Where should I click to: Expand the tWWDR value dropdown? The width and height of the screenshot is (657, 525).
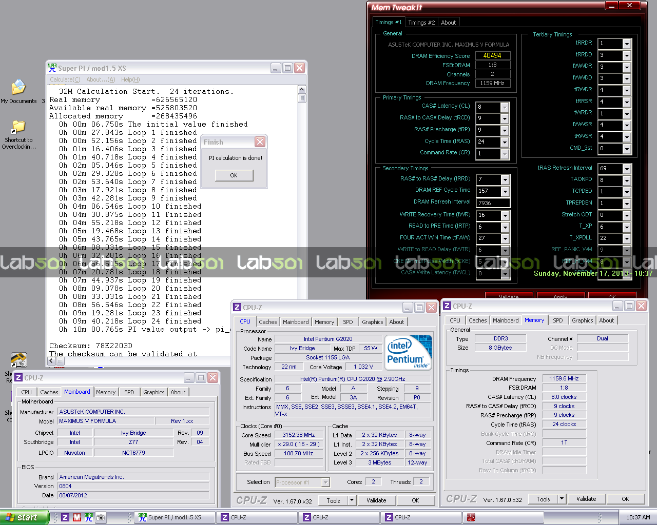(627, 67)
